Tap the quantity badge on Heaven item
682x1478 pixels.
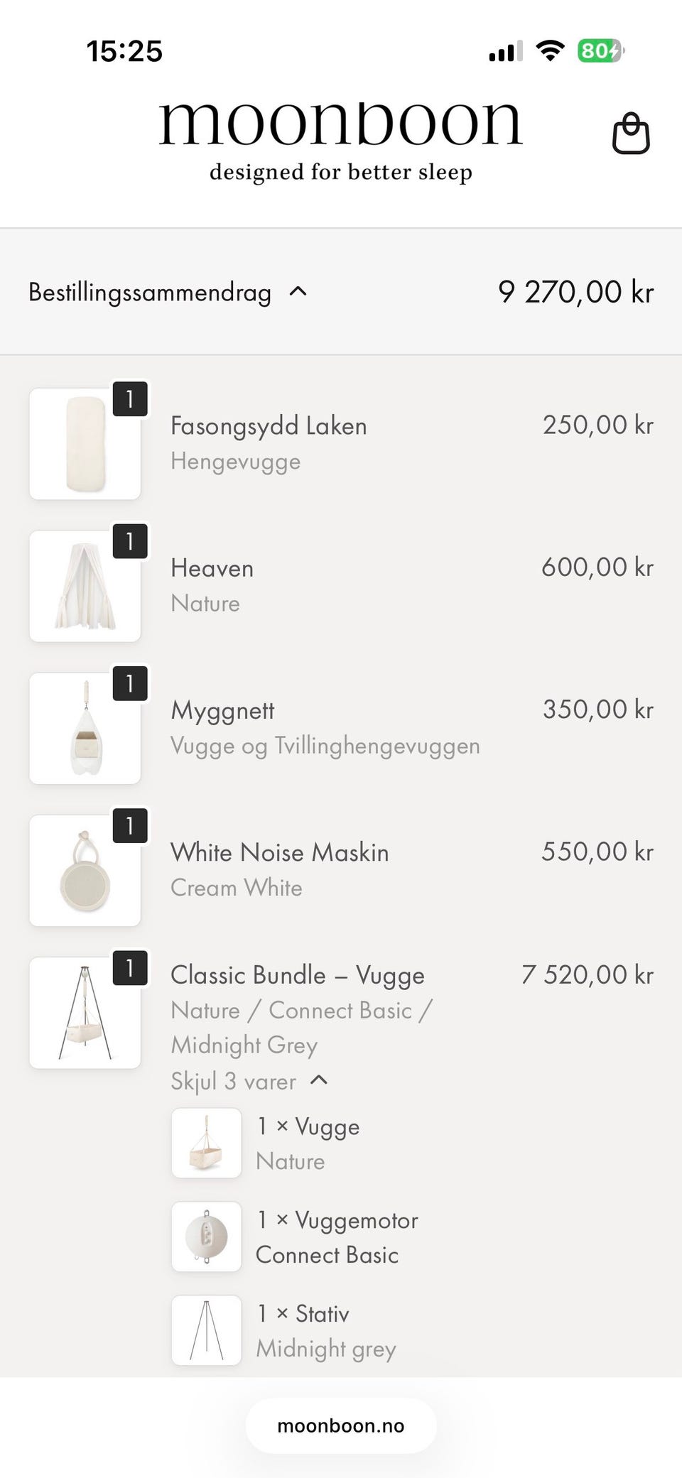pos(130,541)
